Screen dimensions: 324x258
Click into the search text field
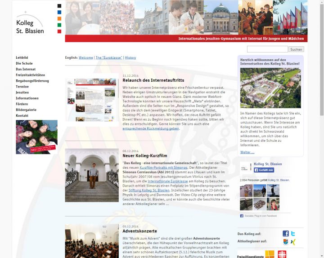pyautogui.click(x=267, y=49)
